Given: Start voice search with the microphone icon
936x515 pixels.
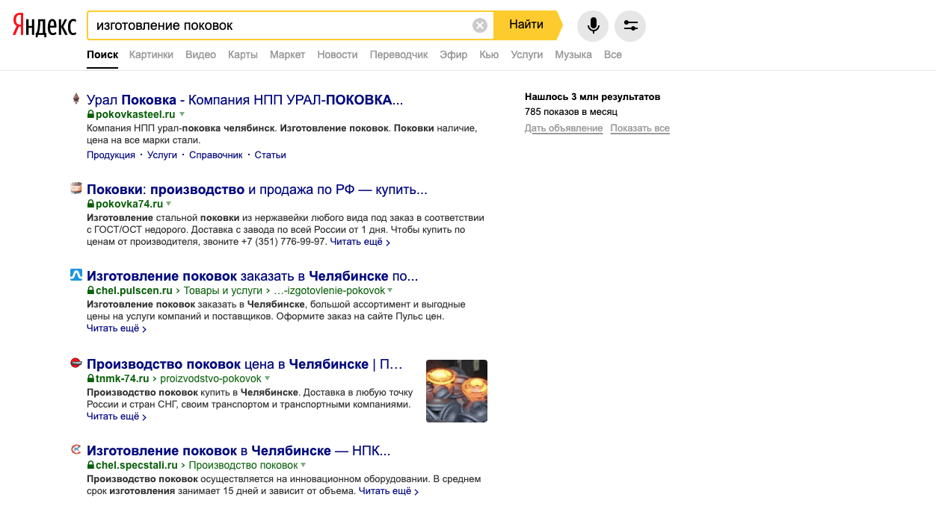Looking at the screenshot, I should point(593,25).
